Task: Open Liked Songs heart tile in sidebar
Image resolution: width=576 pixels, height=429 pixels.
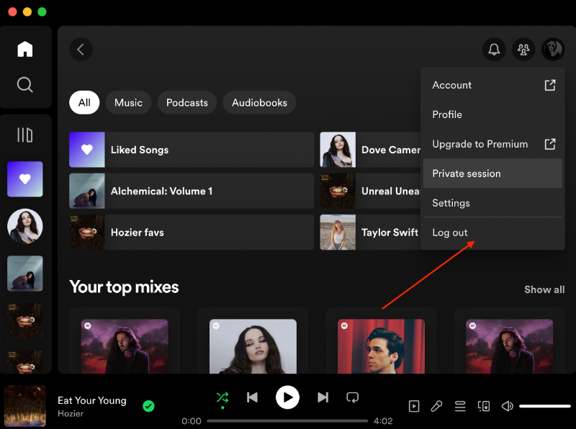Action: 25,179
